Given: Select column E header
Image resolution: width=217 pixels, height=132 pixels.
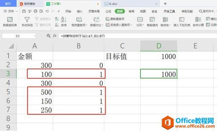Looking at the screenshot, I should [x=195, y=46].
